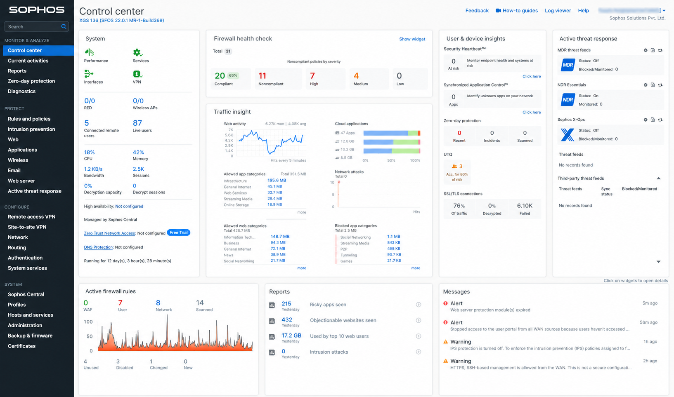This screenshot has width=674, height=397.
Task: Click the 11 Noncompliant policies tile
Action: [277, 79]
